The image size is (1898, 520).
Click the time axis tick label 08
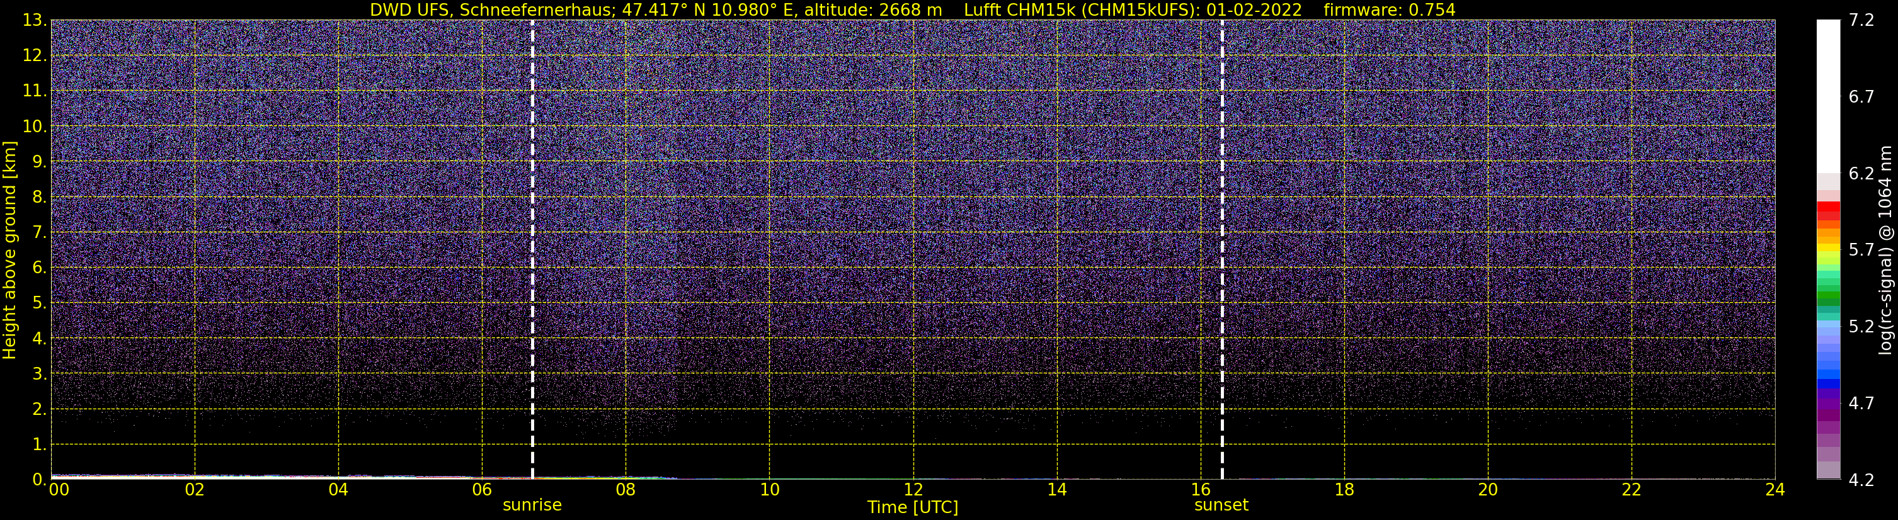(626, 490)
